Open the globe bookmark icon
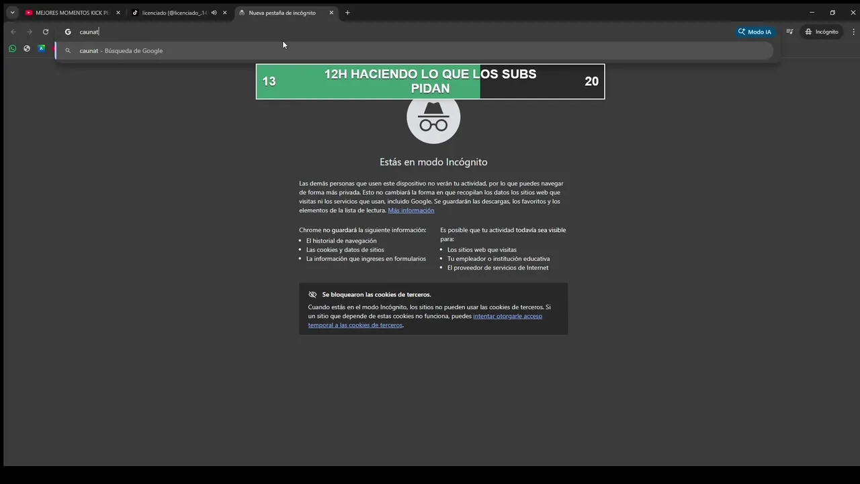Viewport: 860px width, 484px height. (27, 48)
